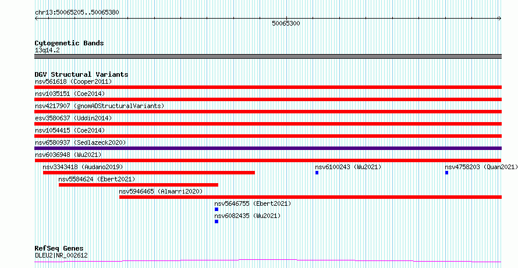518x268 pixels.
Task: Open the esv3580637 (Uddin2014) label
Action: click(73, 118)
